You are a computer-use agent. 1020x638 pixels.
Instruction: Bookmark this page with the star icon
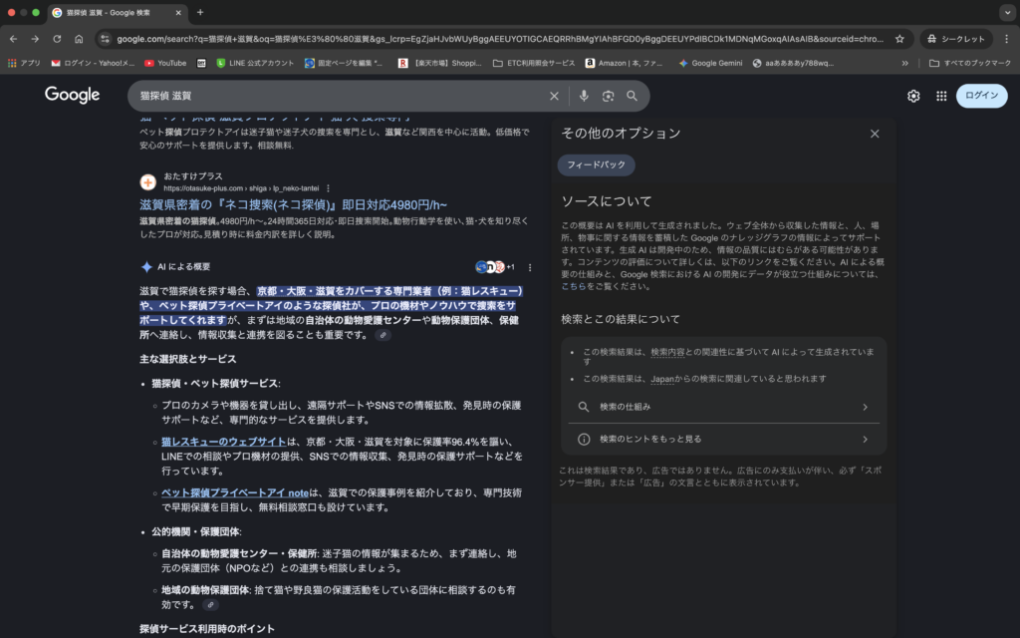pyautogui.click(x=897, y=39)
